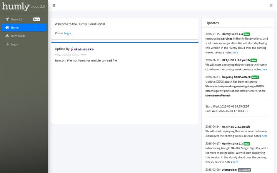
Task: Click the Alert! badge beside Ongoing DDOS attack
Action: click(x=255, y=77)
